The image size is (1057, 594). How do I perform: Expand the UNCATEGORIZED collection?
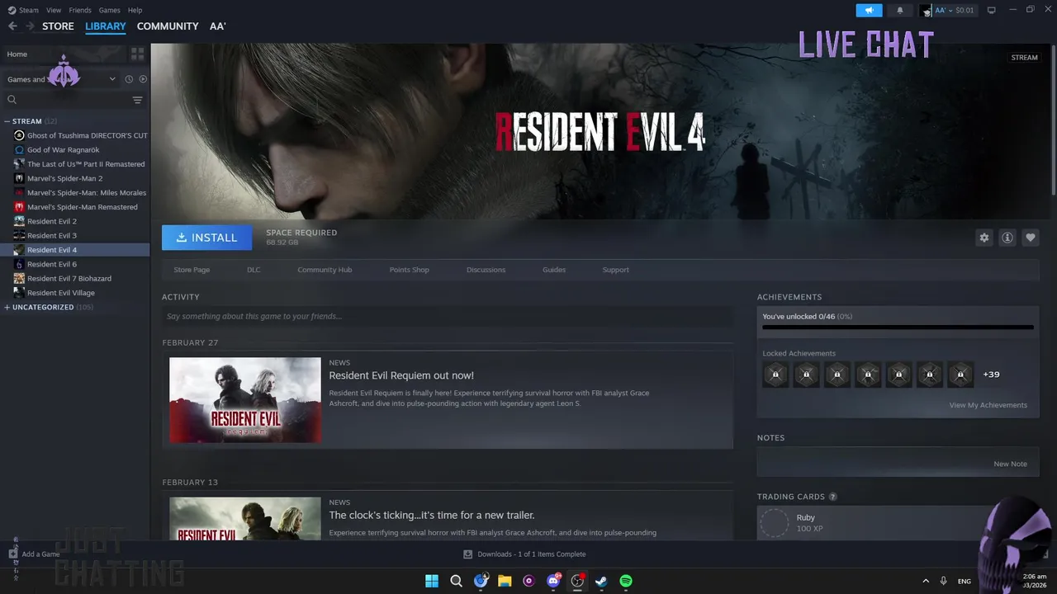click(7, 307)
